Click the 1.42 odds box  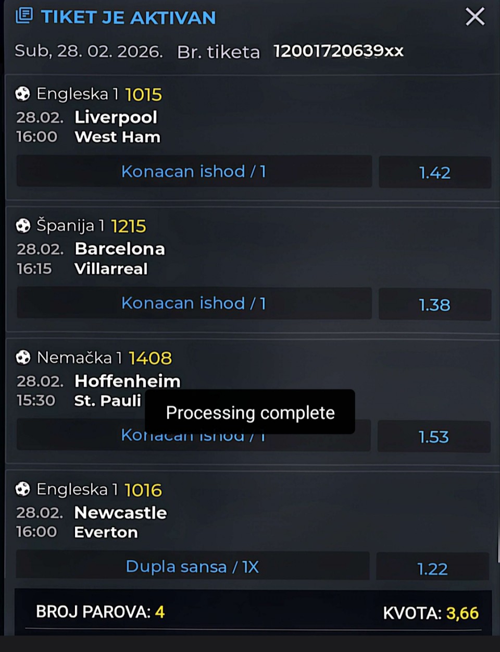434,173
